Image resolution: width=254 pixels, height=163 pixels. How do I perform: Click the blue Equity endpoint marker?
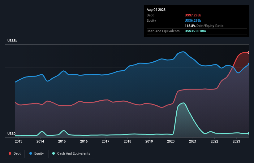coord(249,64)
